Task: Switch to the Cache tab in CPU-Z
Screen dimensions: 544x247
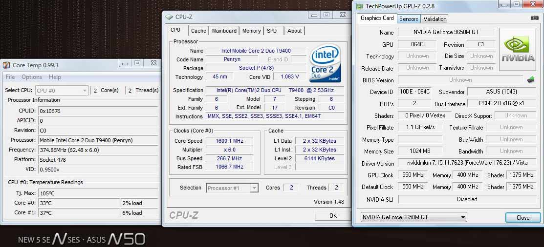Action: click(x=198, y=30)
